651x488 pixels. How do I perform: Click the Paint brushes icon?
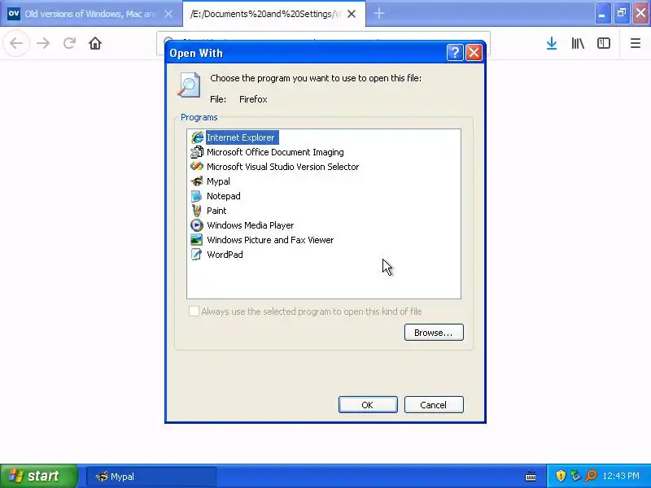click(197, 211)
